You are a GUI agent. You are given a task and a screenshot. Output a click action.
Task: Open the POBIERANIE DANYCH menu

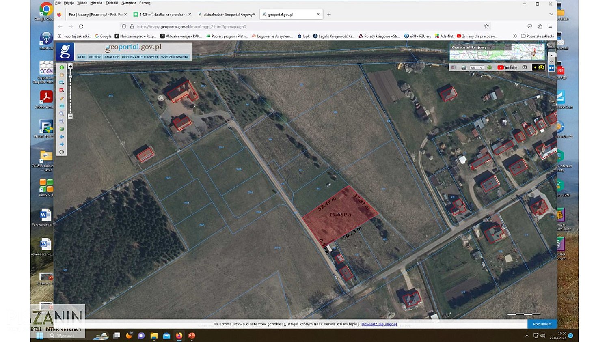tap(140, 57)
